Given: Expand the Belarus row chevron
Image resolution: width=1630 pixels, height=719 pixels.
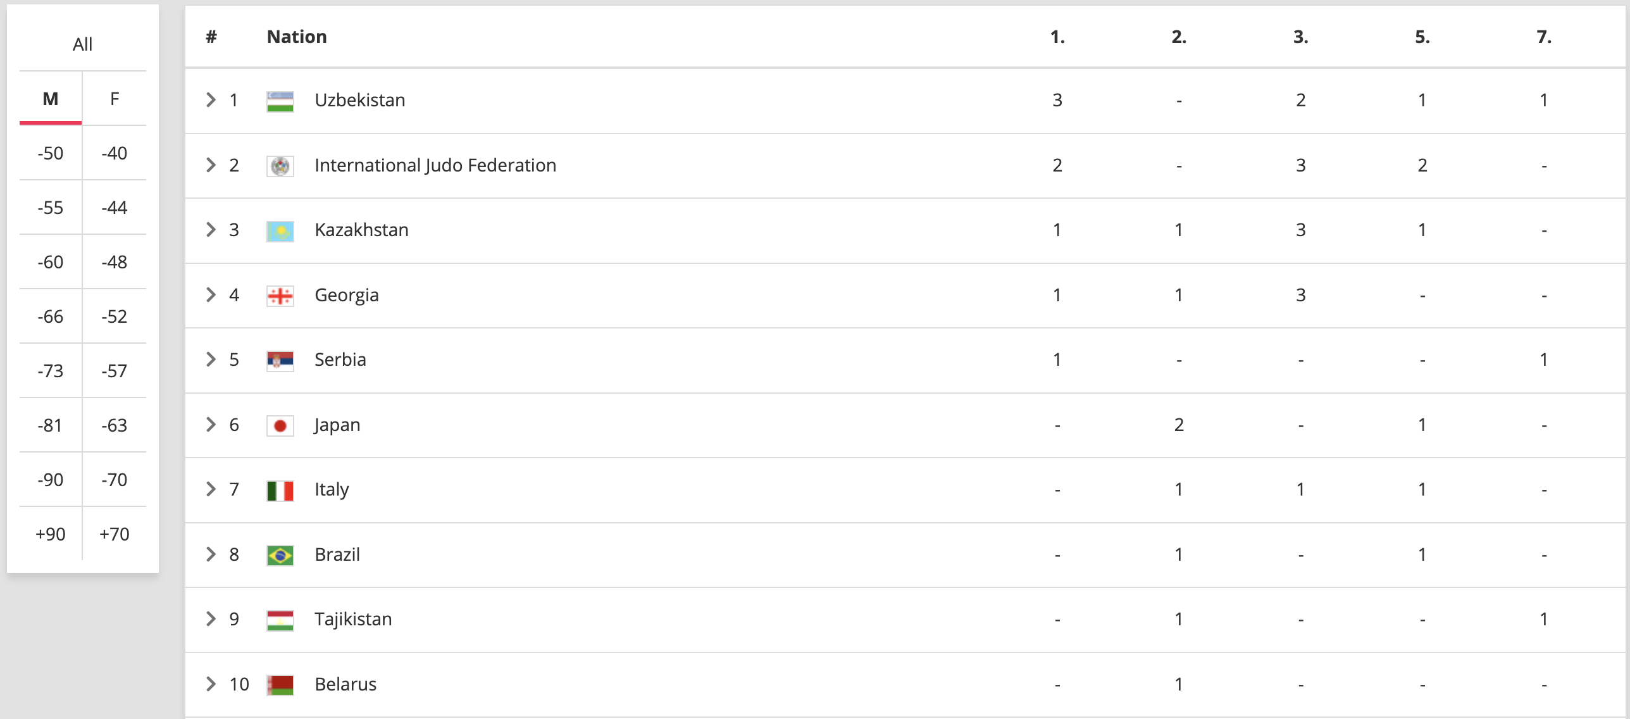Looking at the screenshot, I should point(211,684).
